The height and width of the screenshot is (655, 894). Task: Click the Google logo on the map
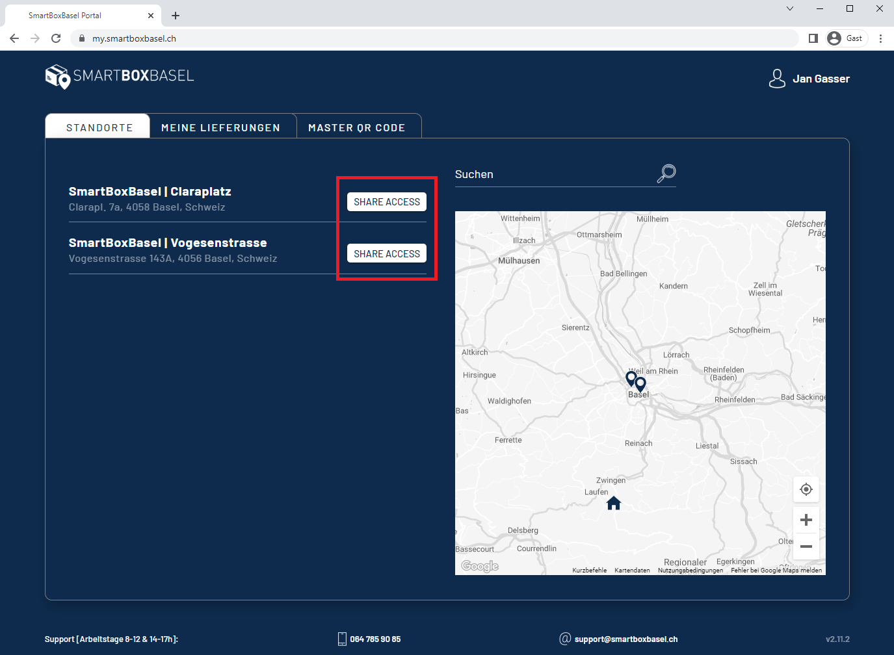(479, 566)
